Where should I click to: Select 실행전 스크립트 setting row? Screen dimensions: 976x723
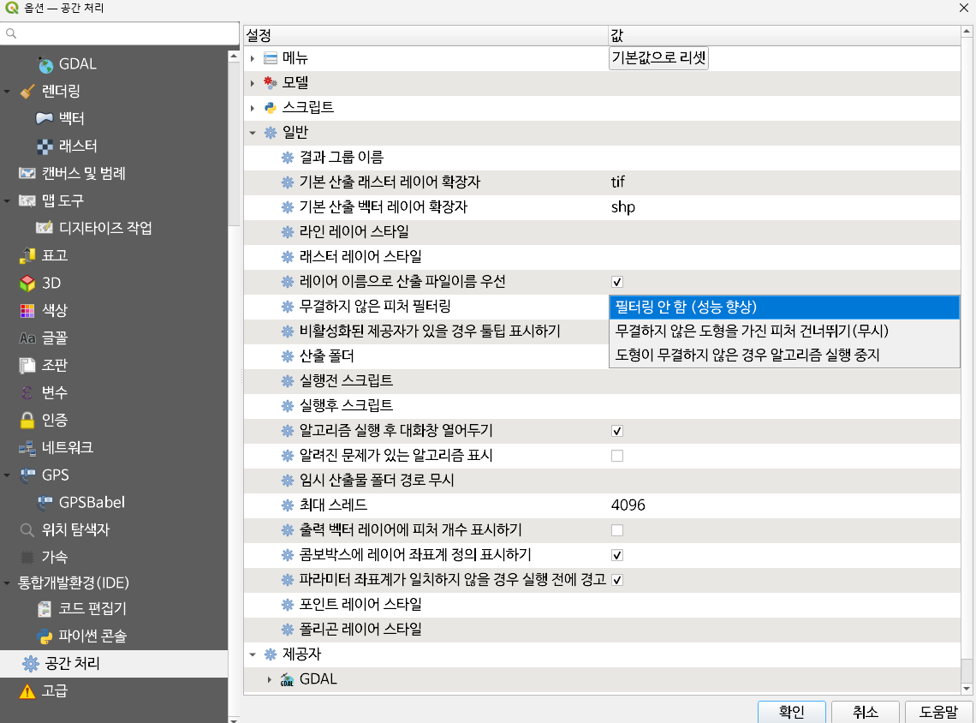click(x=602, y=380)
